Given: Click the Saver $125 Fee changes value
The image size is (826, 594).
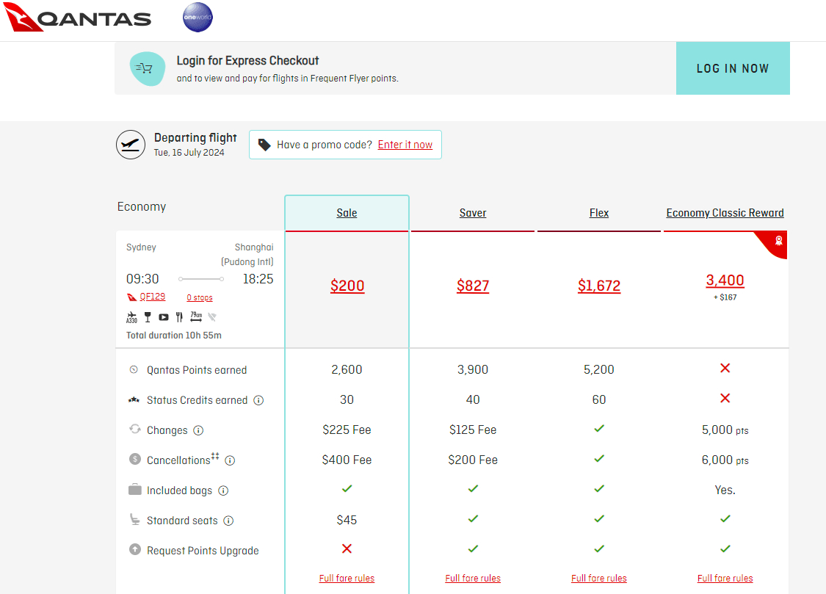Looking at the screenshot, I should tap(473, 430).
